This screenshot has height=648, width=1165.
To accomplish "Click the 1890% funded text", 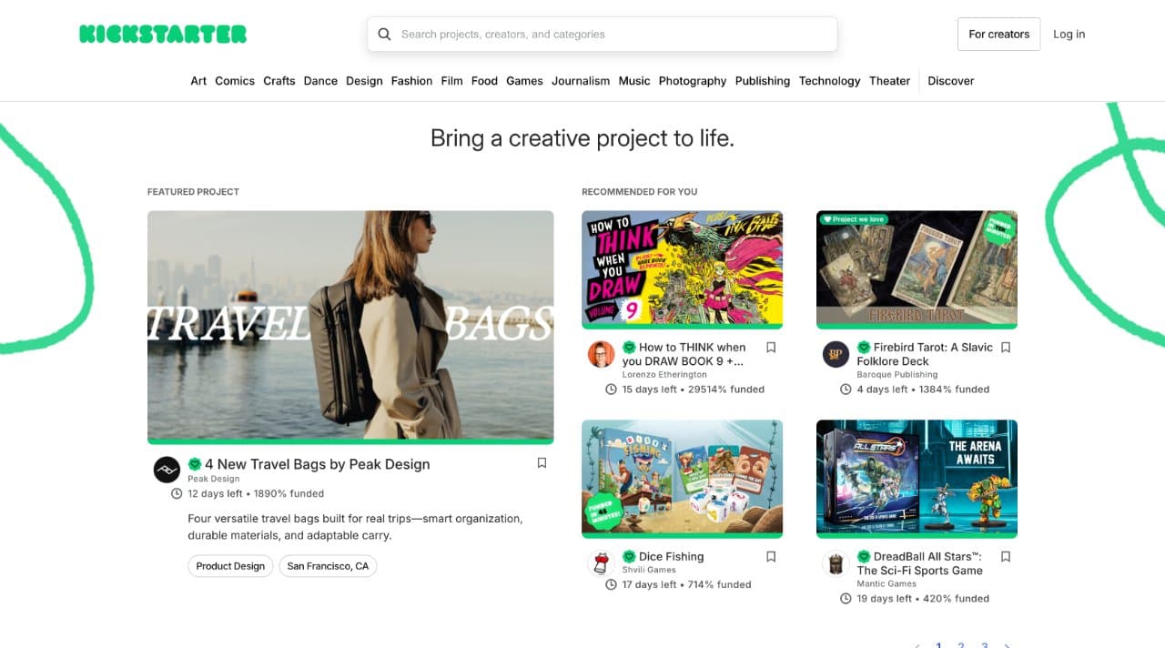I will coord(289,493).
